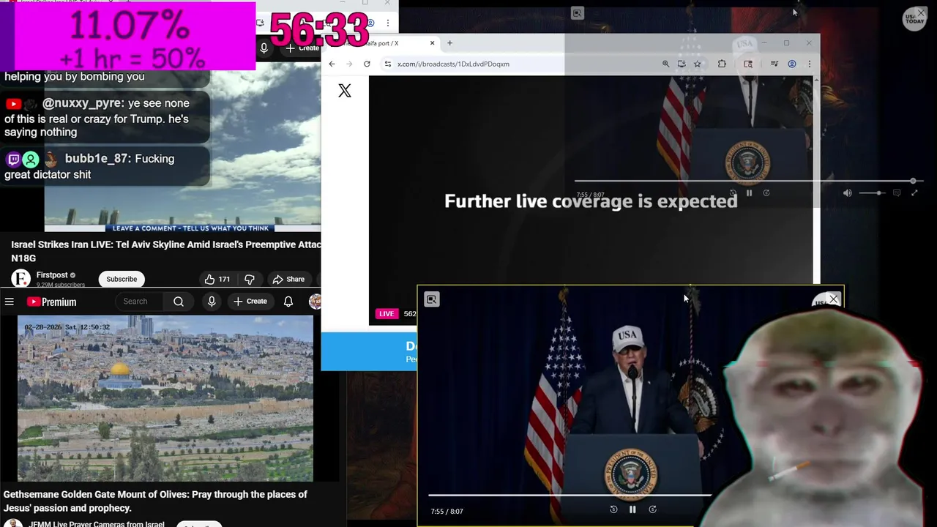Open a new tab next to X tab
This screenshot has width=937, height=527.
[449, 43]
